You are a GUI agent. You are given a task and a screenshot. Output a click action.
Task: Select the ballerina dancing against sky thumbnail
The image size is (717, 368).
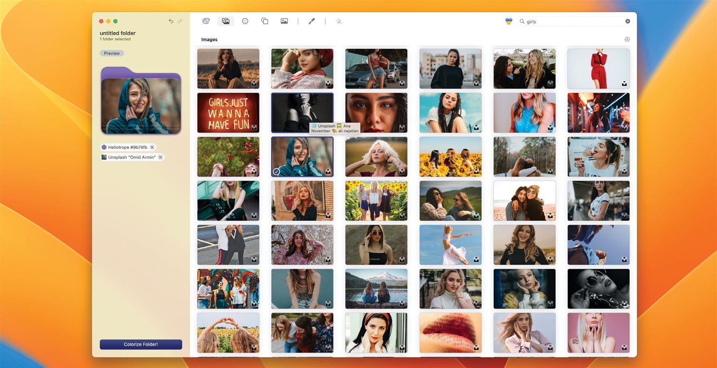[450, 245]
